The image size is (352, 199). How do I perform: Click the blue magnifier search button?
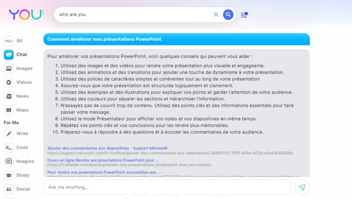pos(228,14)
